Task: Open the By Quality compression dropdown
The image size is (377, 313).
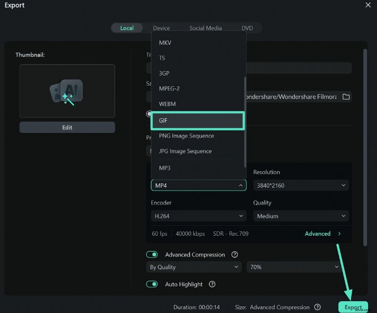Action: click(x=193, y=267)
